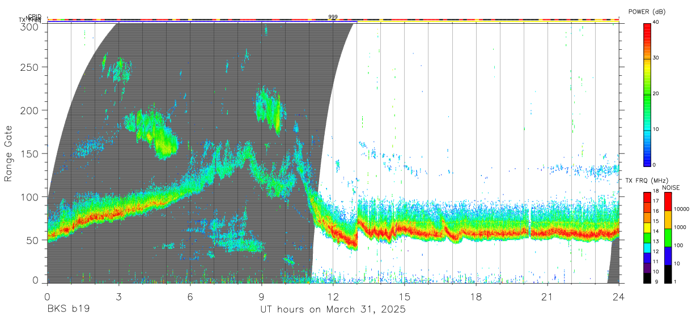Click time-axis tick label "12"
The height and width of the screenshot is (321, 696).
[333, 297]
